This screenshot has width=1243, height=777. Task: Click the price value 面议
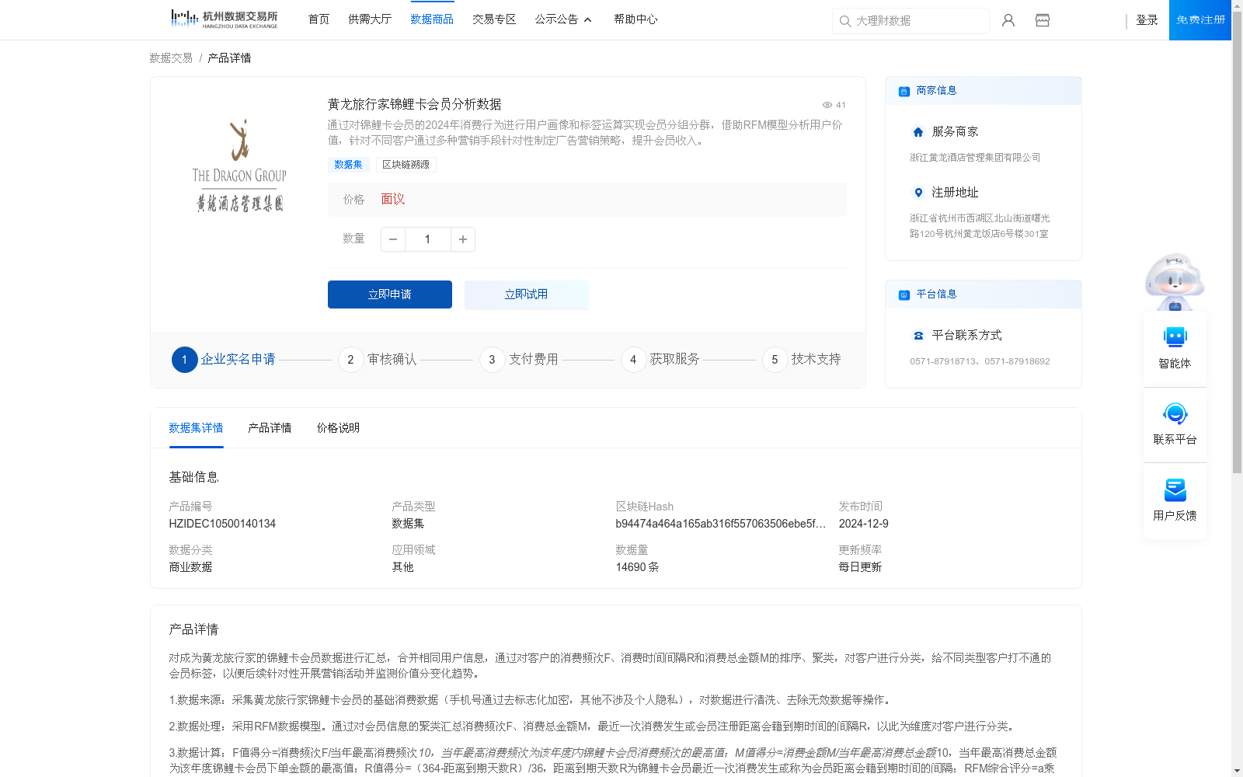click(393, 200)
